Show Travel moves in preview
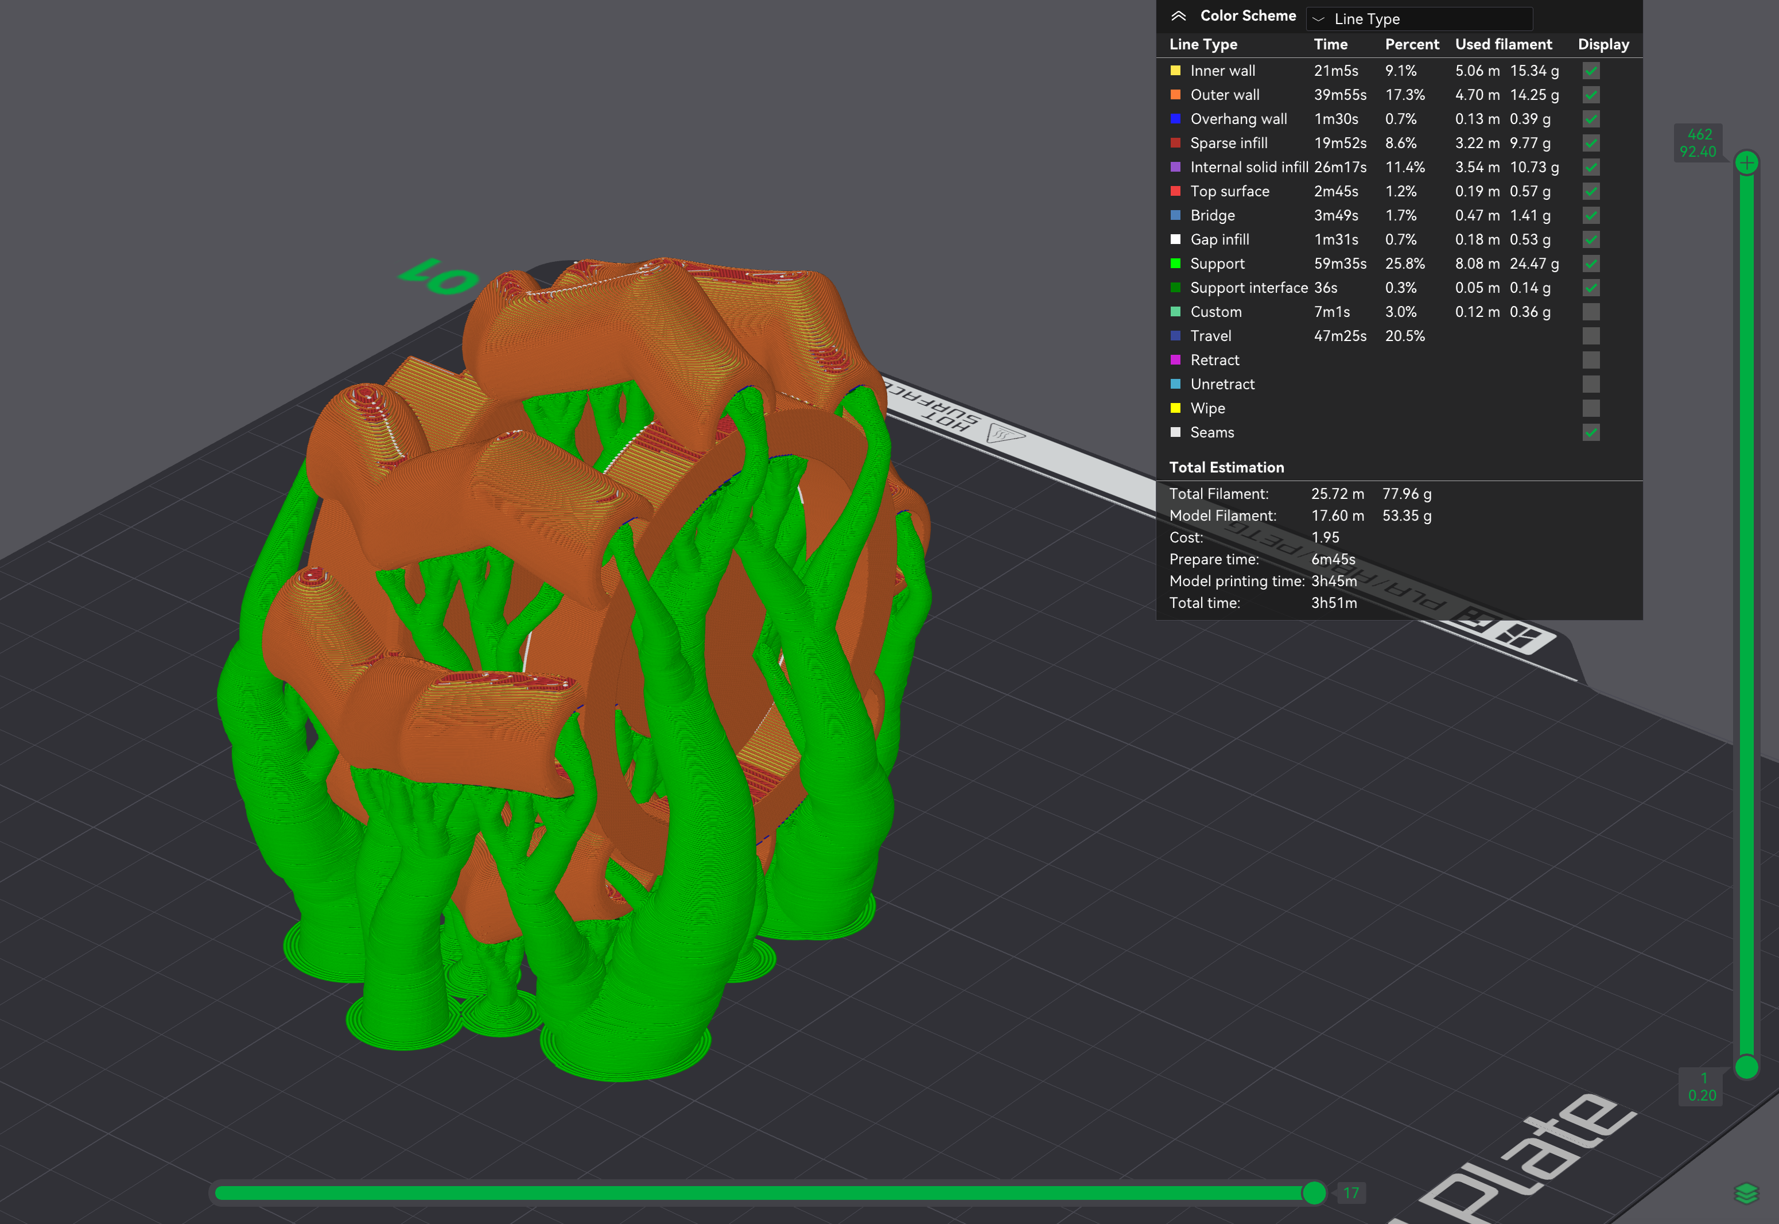 (x=1591, y=336)
